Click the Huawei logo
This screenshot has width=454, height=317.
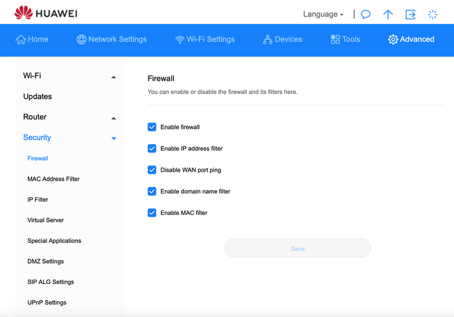(x=46, y=13)
